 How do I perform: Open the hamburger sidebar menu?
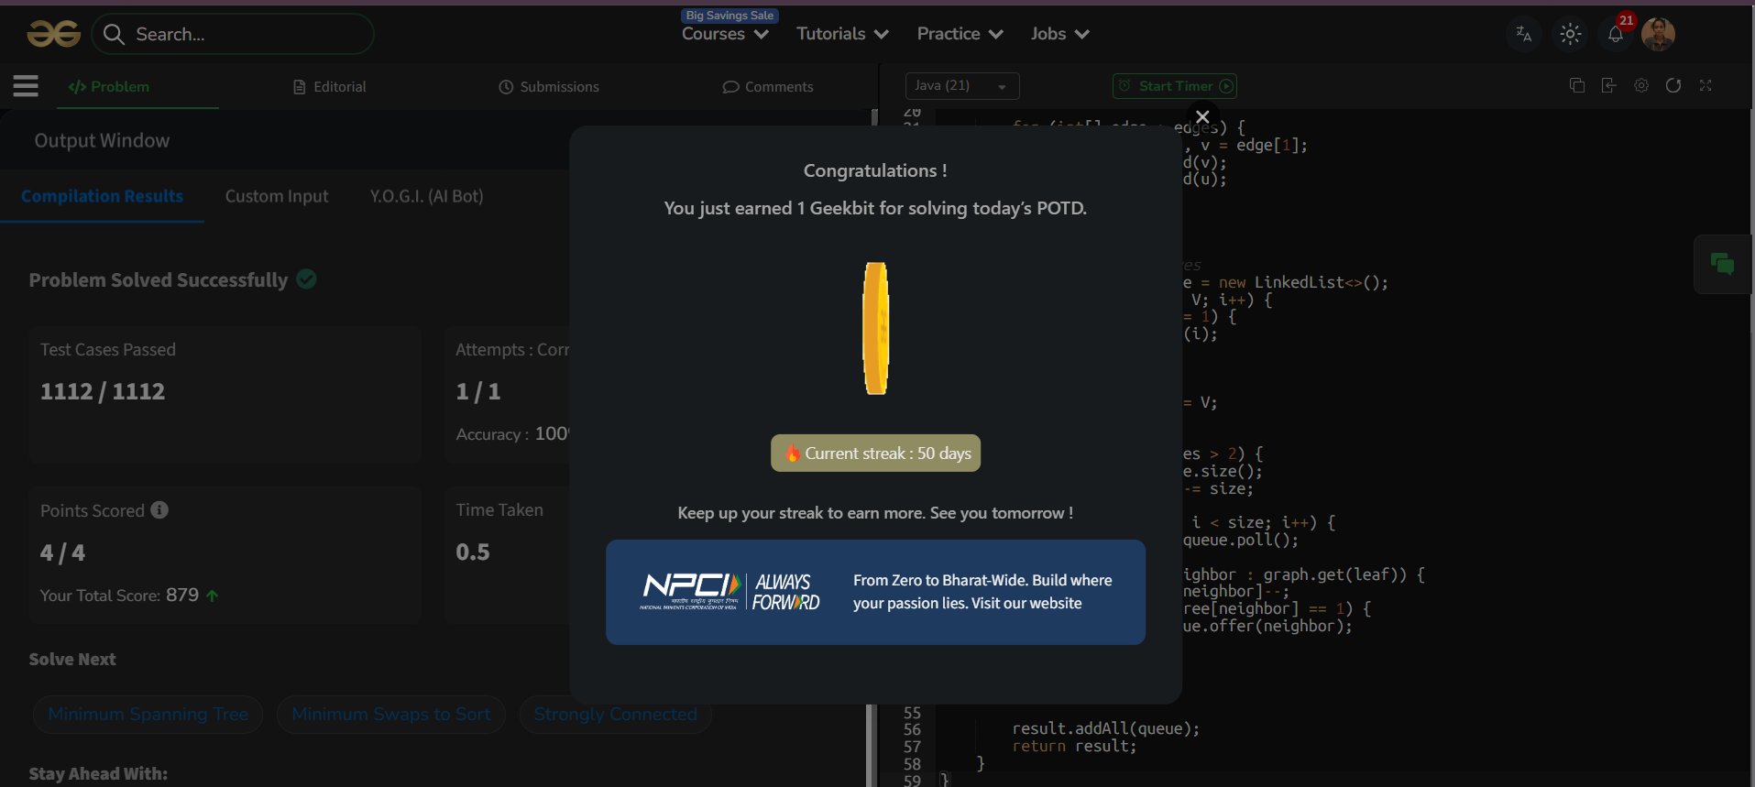26,86
